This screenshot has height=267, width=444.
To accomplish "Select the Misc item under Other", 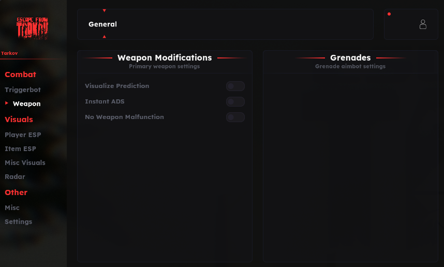I will 12,208.
